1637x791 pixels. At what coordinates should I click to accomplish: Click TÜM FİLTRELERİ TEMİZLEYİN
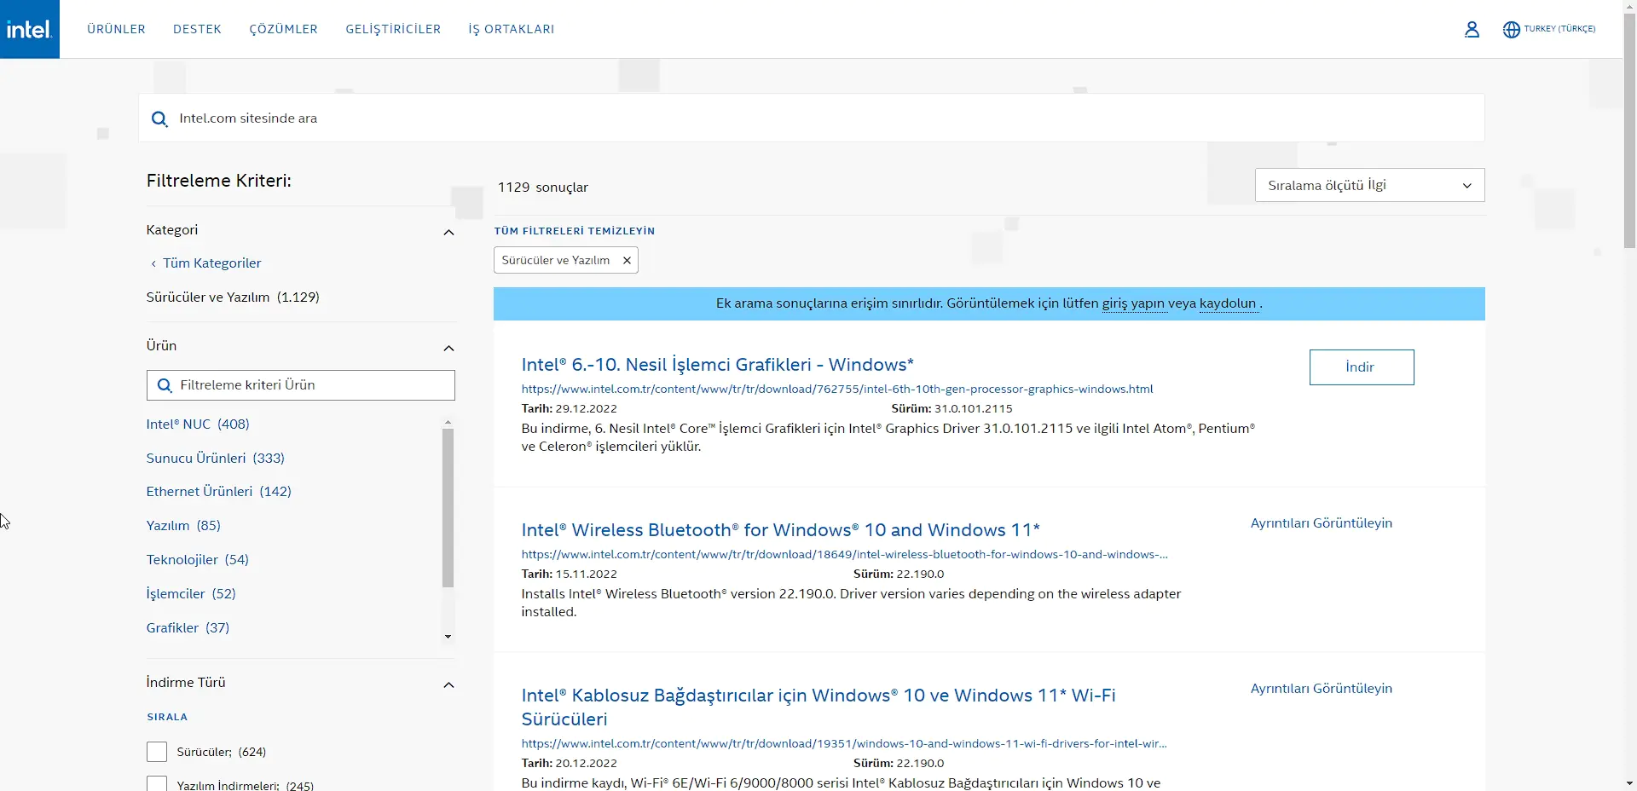(575, 230)
